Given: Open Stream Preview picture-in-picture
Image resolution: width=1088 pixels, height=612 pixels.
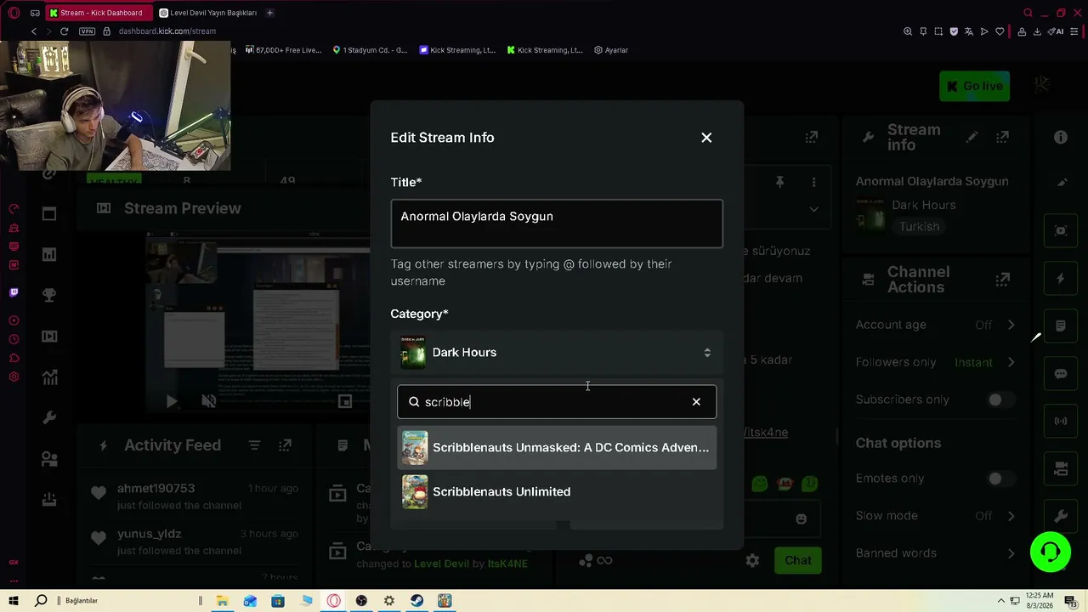Looking at the screenshot, I should (345, 401).
